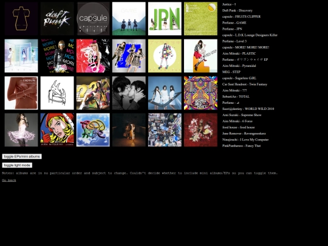Click 'Perfume - Level 3' list entry
The height and width of the screenshot is (246, 328).
pyautogui.click(x=234, y=41)
